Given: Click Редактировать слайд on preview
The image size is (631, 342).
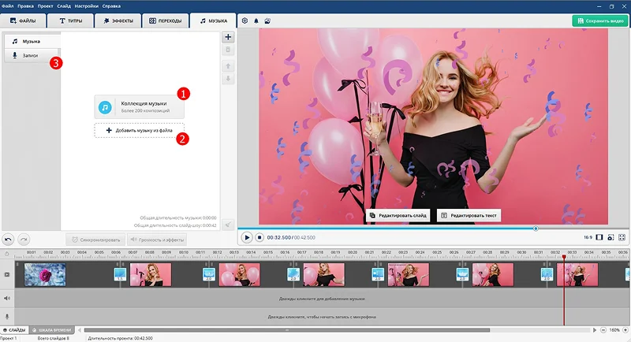Looking at the screenshot, I should 398,215.
